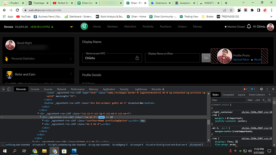Toggle the .cls class editor

pyautogui.click(x=257, y=100)
